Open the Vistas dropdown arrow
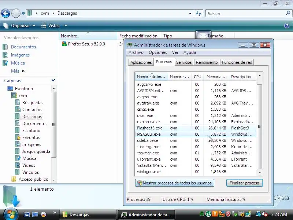 [66, 26]
